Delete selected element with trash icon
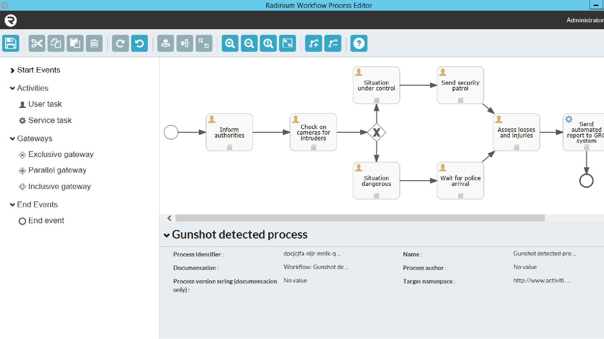This screenshot has width=604, height=339. 94,43
